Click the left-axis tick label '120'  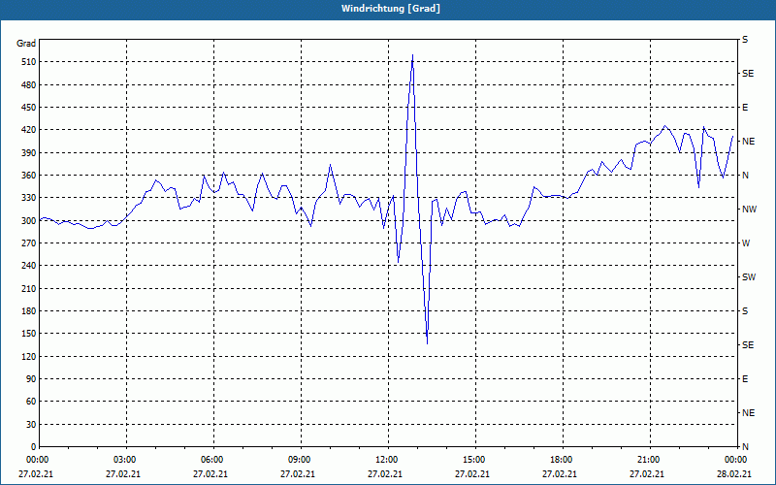29,356
